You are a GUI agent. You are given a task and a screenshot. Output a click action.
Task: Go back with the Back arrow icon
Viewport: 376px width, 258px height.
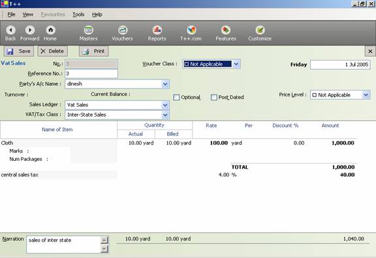click(x=10, y=30)
